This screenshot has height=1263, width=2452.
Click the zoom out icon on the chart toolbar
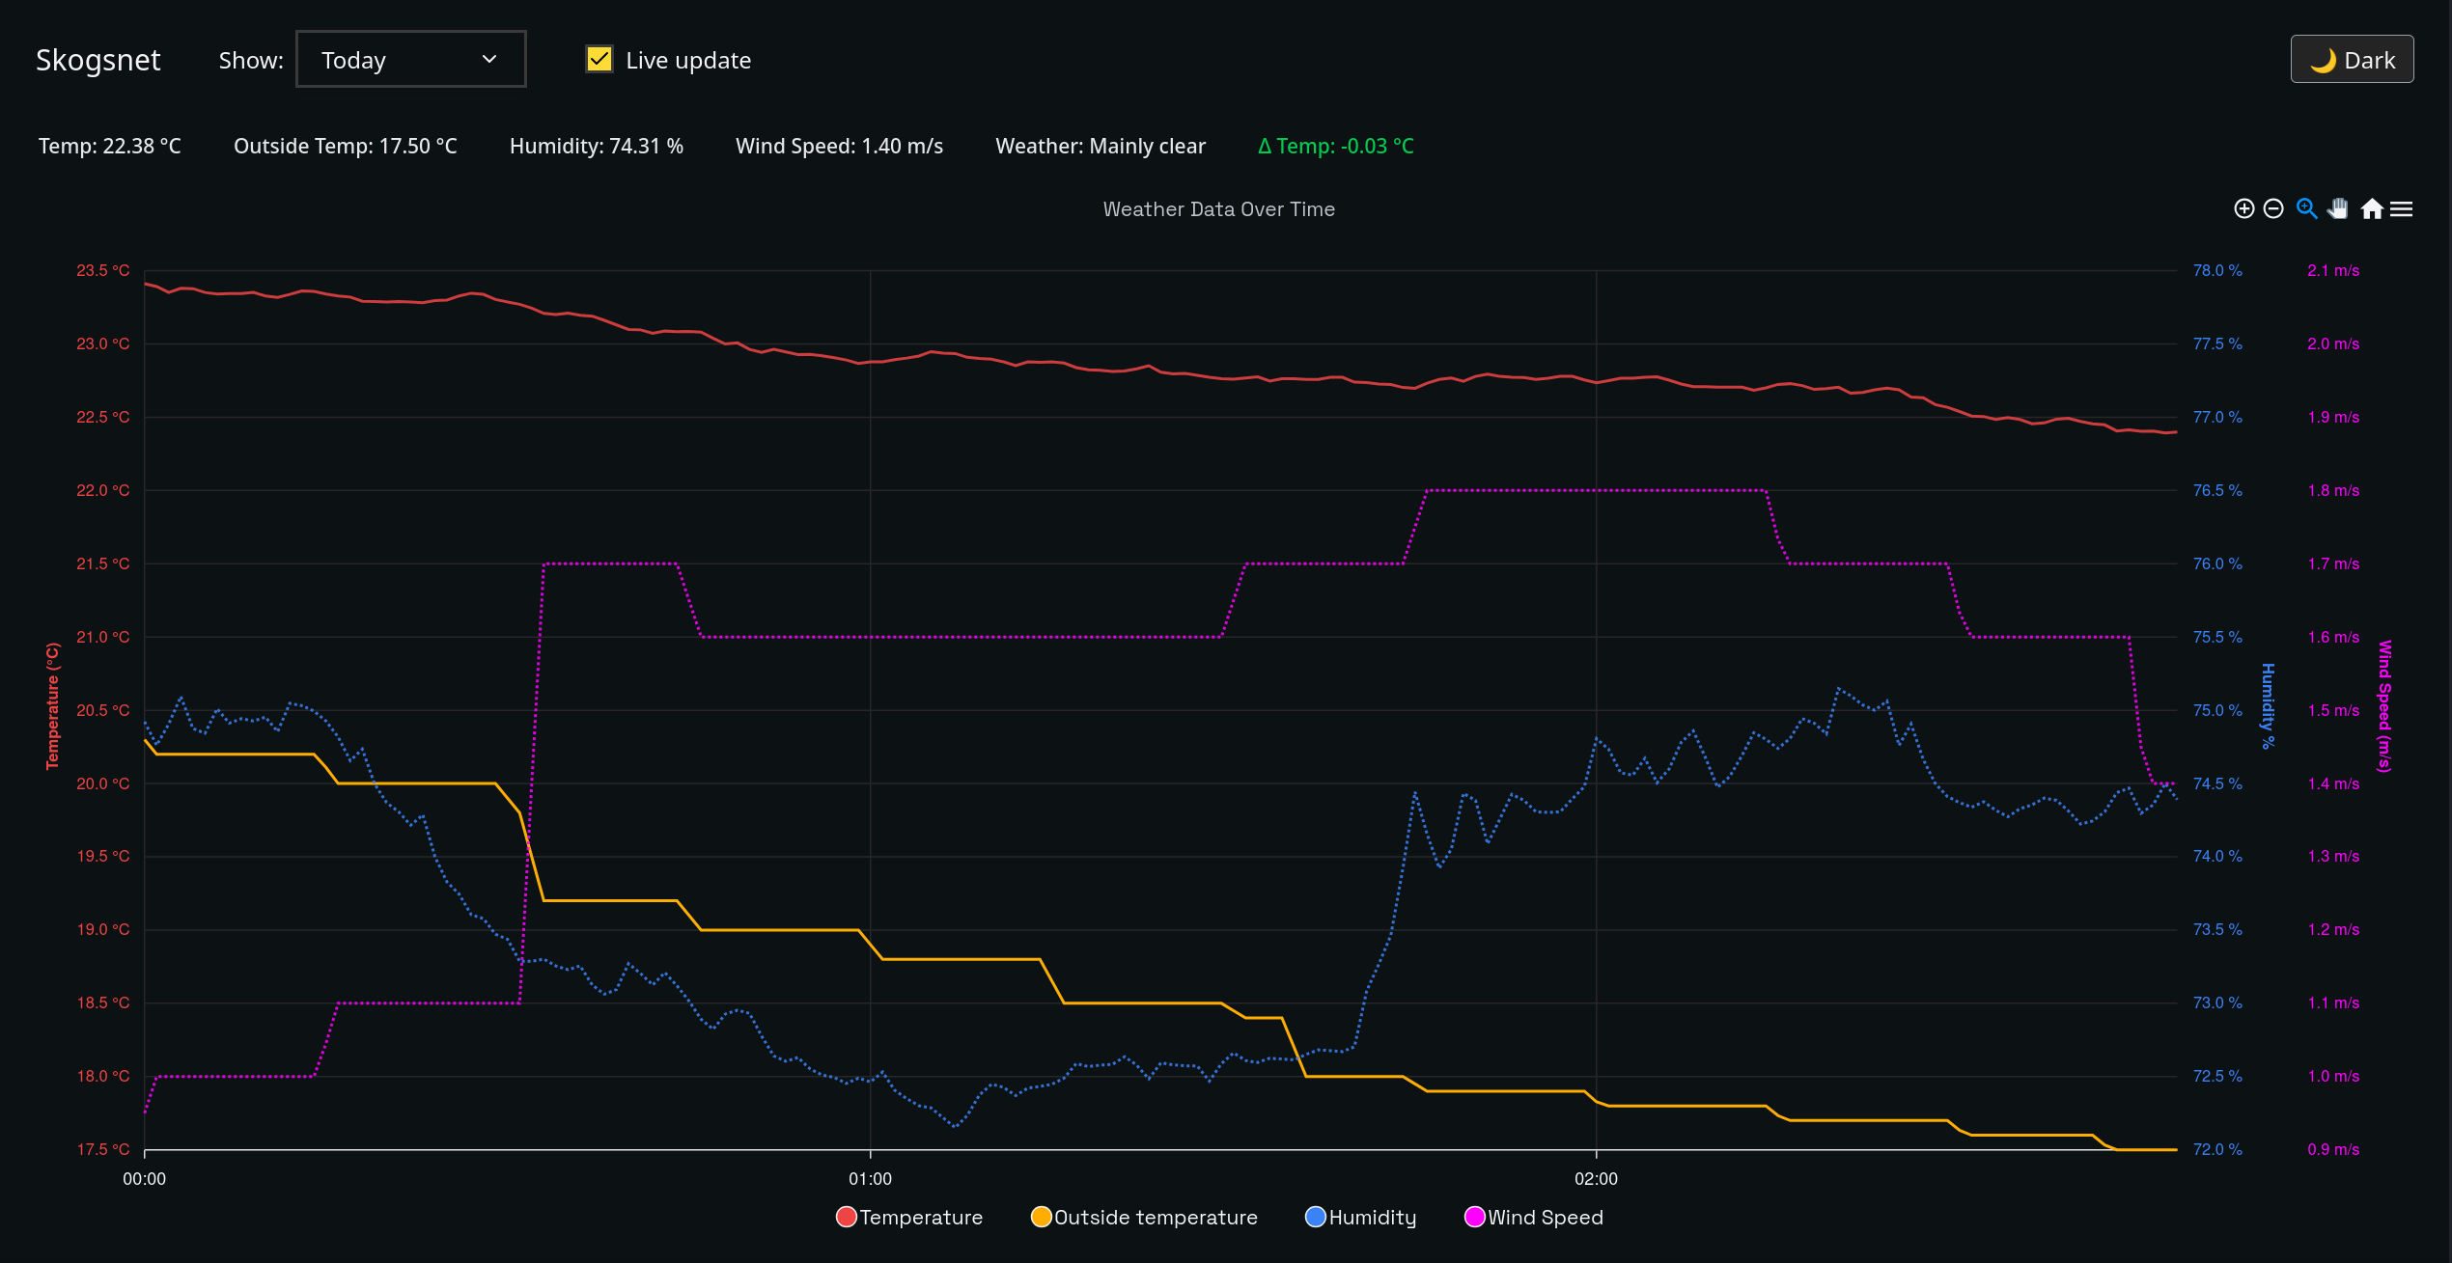2273,208
